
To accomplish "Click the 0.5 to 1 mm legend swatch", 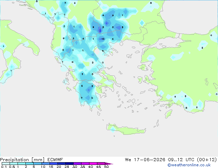I will click(x=14, y=164).
